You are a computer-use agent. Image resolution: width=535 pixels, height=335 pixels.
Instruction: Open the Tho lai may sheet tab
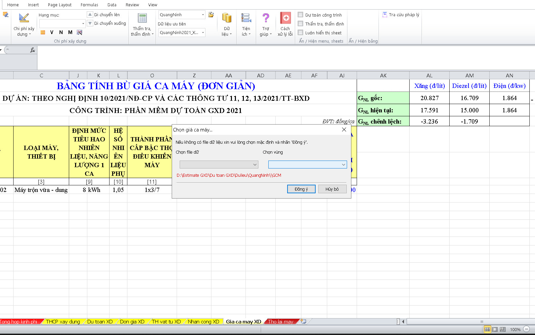click(281, 321)
